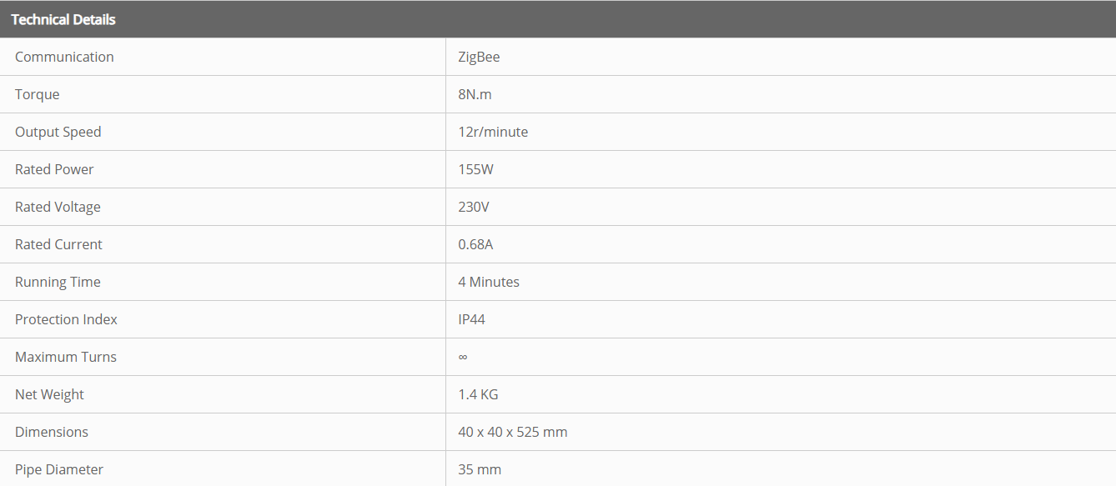Click the ZigBee value
The height and width of the screenshot is (486, 1116).
click(479, 57)
